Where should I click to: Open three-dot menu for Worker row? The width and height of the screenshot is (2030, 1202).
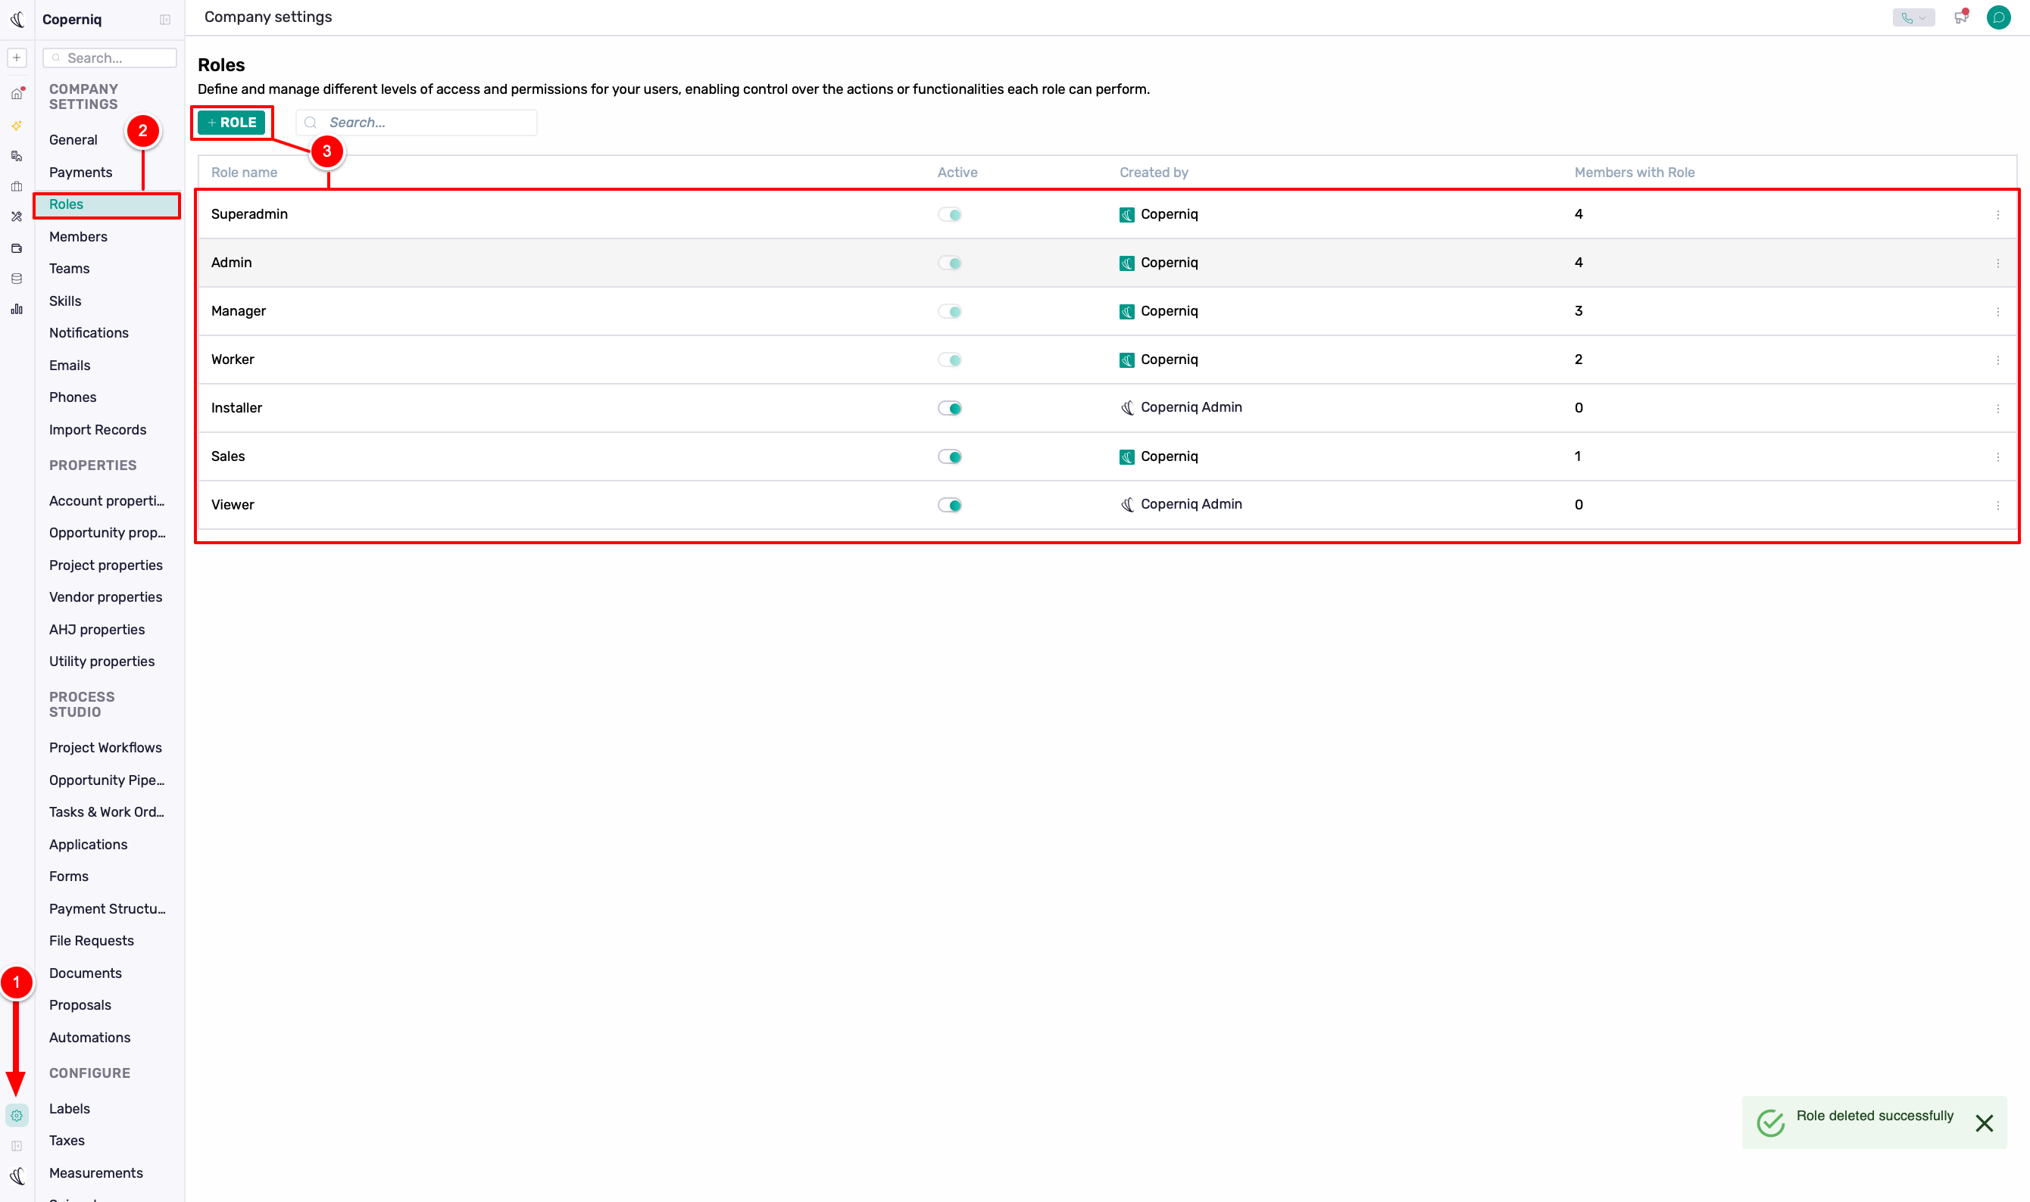tap(1997, 360)
